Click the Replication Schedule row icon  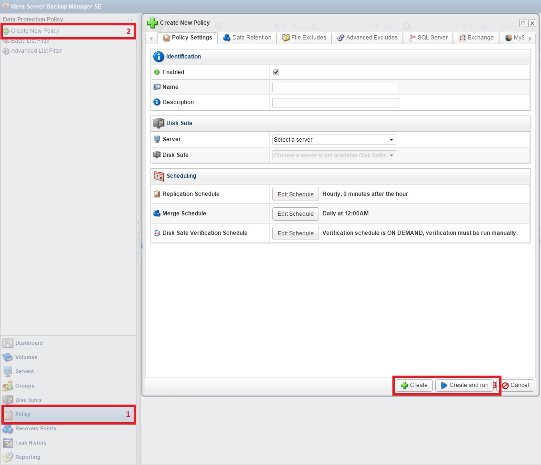point(157,194)
